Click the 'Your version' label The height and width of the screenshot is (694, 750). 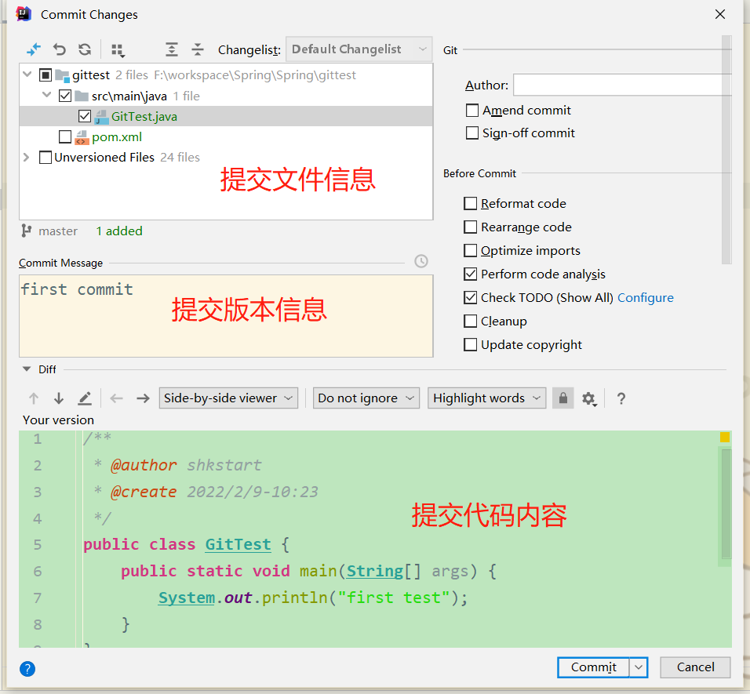58,420
